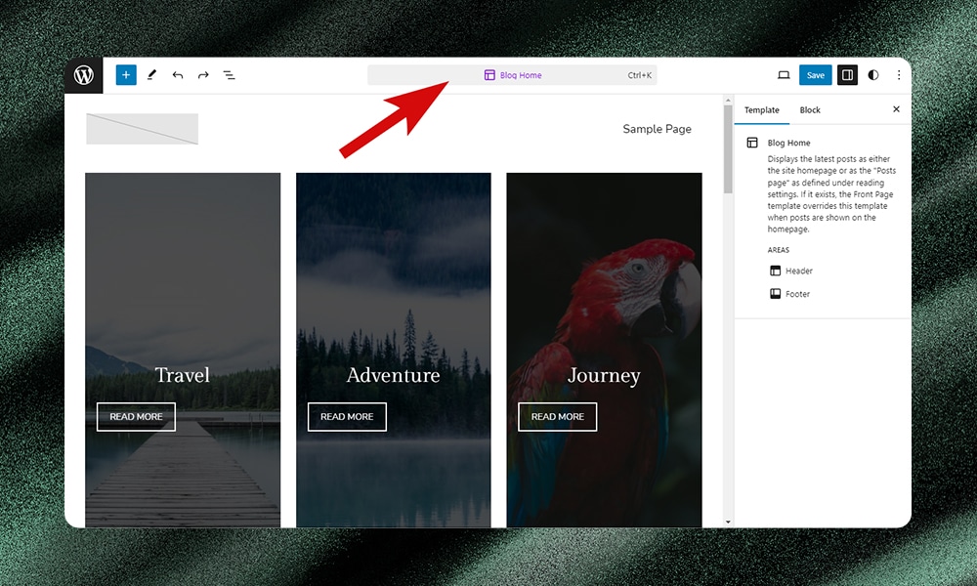
Task: Redo the last change
Action: 202,74
